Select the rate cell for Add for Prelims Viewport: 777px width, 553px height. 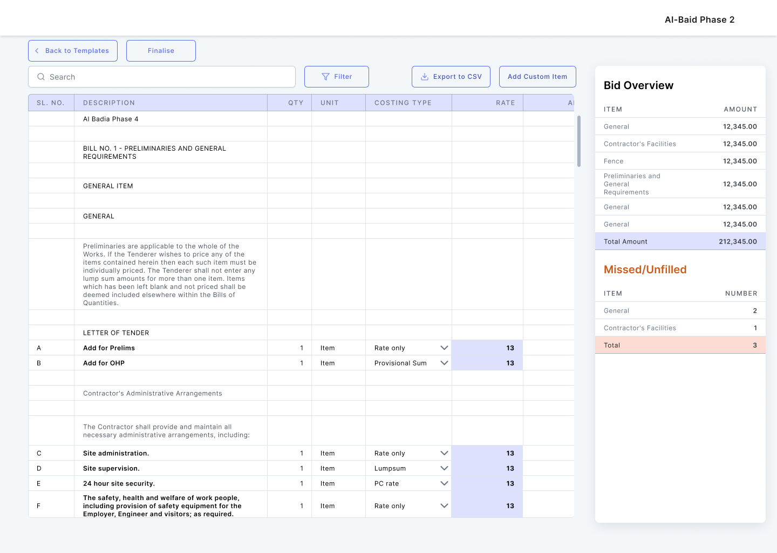(486, 348)
